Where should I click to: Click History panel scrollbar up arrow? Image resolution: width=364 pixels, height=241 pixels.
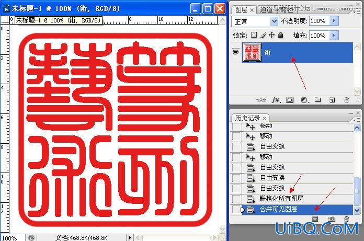click(357, 128)
